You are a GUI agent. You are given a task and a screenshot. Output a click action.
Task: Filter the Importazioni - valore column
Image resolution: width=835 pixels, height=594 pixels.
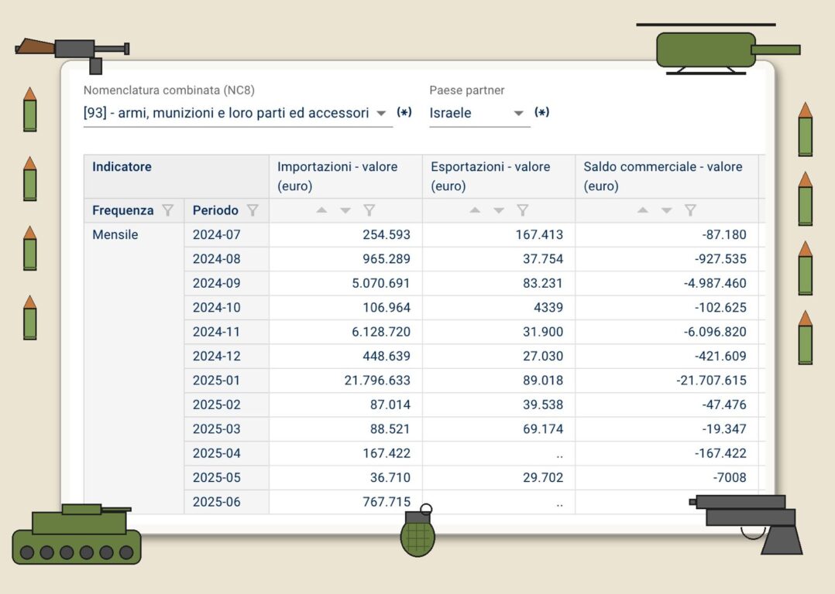369,210
